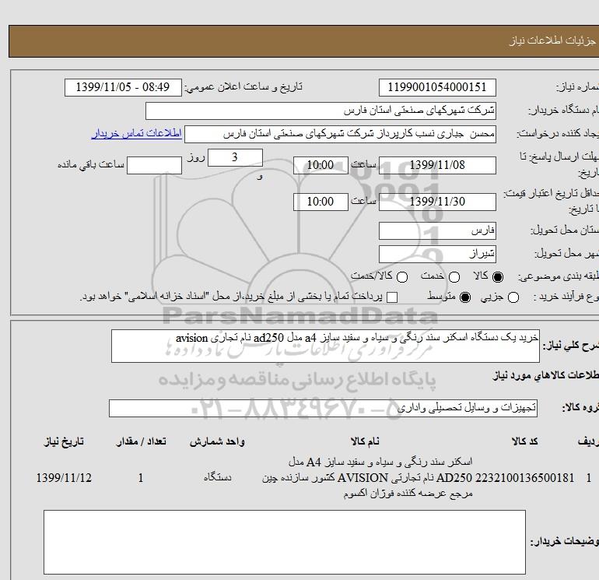Click the announcement date field 1399/11/05 - 08:49
The height and width of the screenshot is (580, 599).
click(x=123, y=87)
